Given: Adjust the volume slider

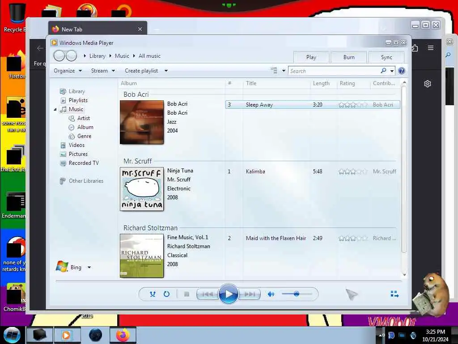Looking at the screenshot, I should coord(297,294).
